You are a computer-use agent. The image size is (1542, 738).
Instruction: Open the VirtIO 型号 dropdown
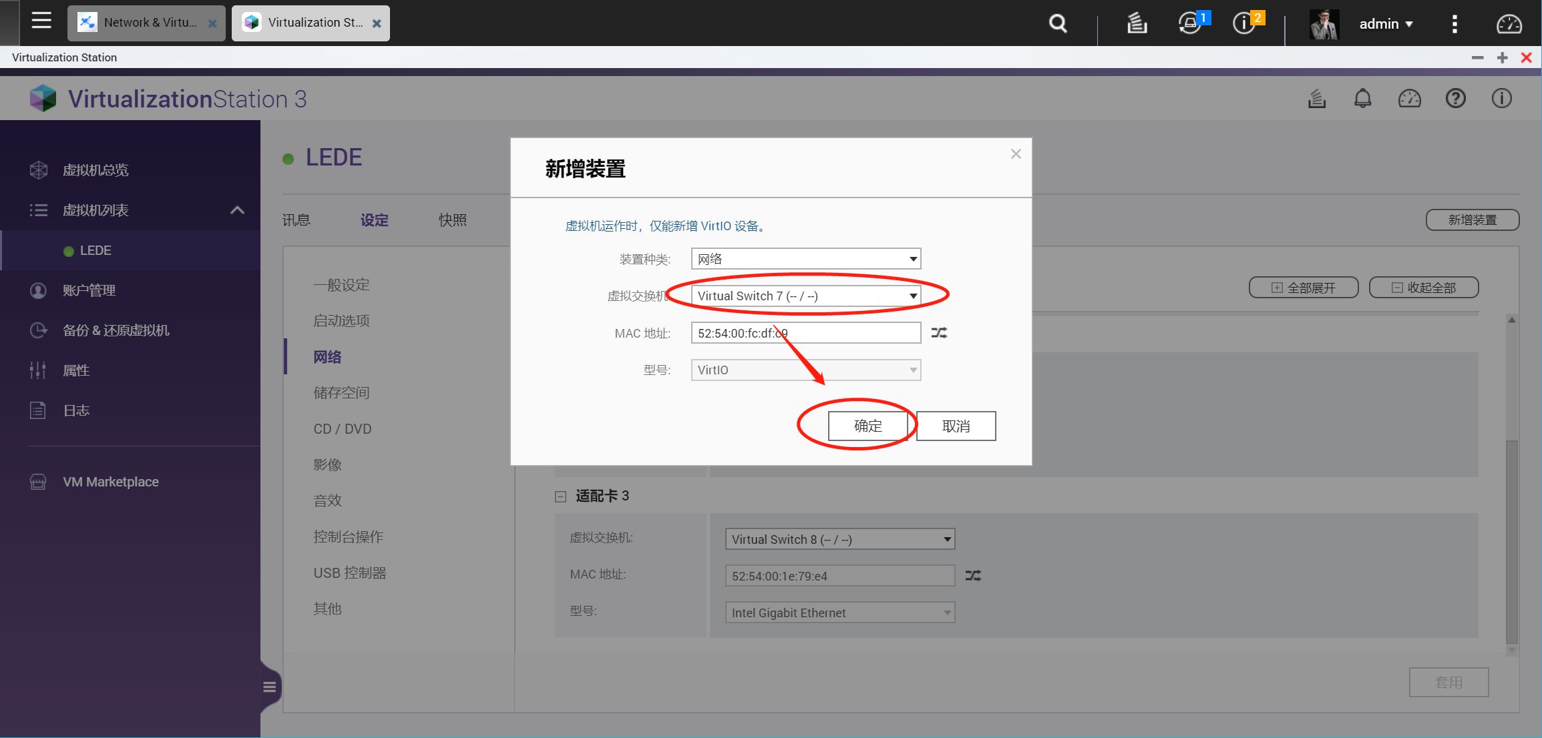[806, 370]
